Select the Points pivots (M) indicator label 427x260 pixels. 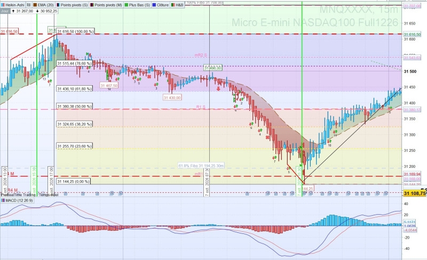click(106, 5)
